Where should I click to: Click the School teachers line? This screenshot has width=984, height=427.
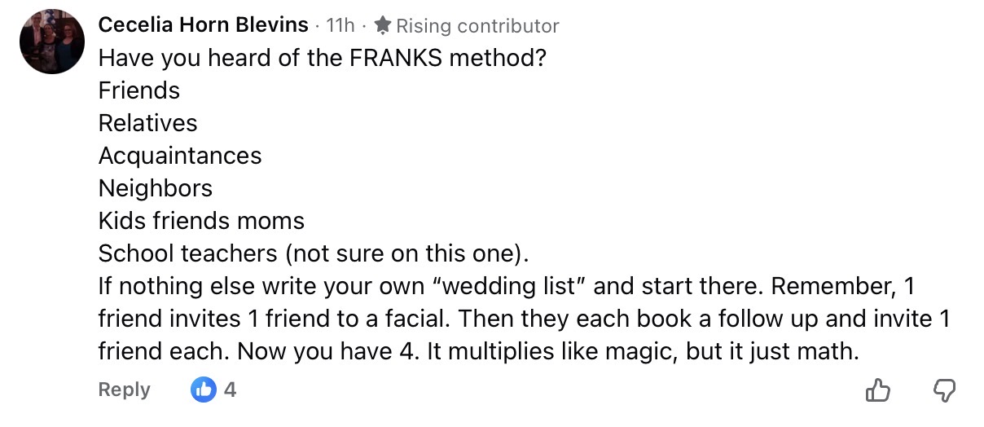tap(314, 253)
